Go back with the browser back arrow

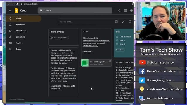point(8,4)
